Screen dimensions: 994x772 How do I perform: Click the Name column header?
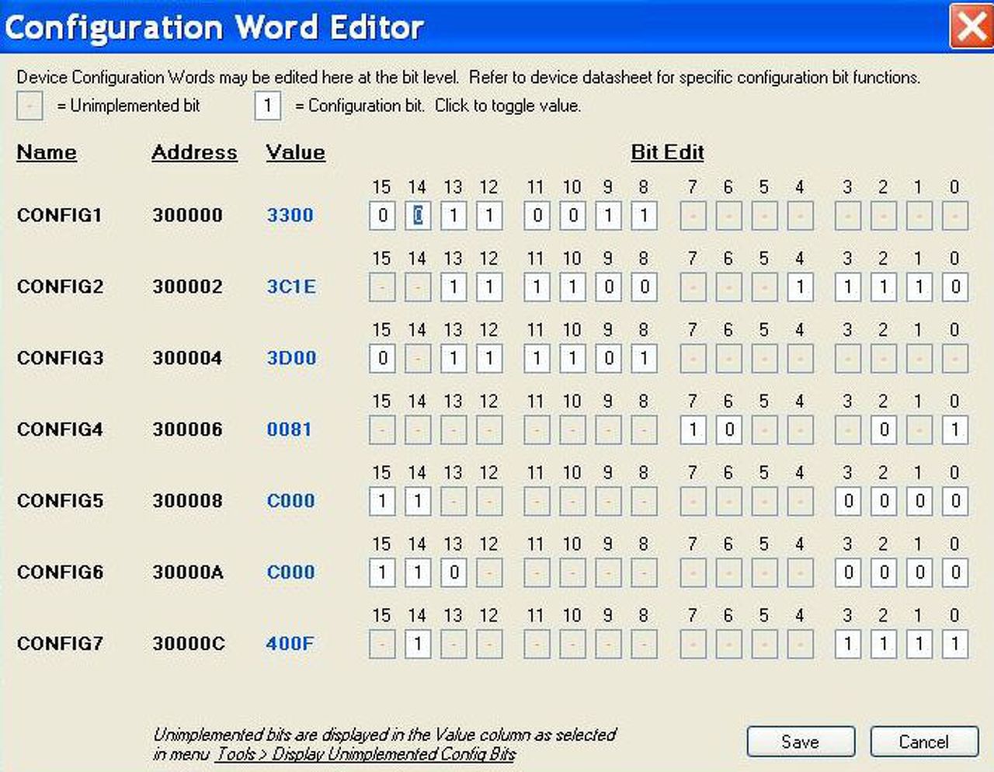[47, 152]
